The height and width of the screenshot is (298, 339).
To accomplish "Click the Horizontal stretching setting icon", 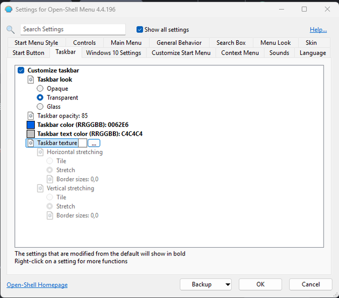I will click(x=40, y=152).
